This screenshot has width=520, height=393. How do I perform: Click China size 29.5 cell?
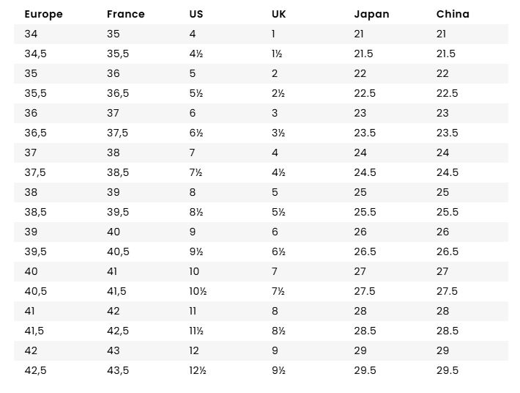[x=447, y=370]
